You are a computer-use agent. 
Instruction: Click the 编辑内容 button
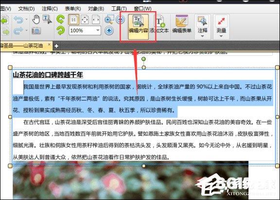[x=138, y=27]
